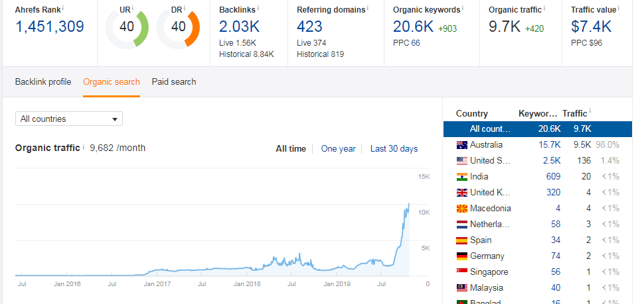Screen dimensions: 642x304
Task: Click the United States keywords value 2.5K
Action: (552, 160)
